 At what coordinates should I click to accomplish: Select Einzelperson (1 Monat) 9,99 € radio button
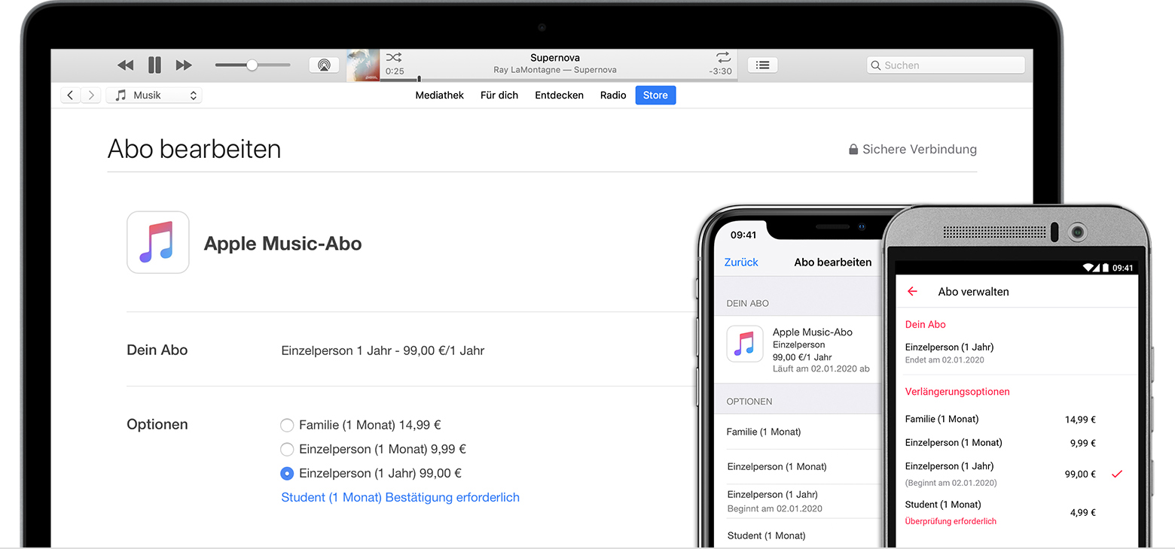[x=287, y=450]
